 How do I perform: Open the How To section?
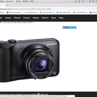[x=45, y=18]
